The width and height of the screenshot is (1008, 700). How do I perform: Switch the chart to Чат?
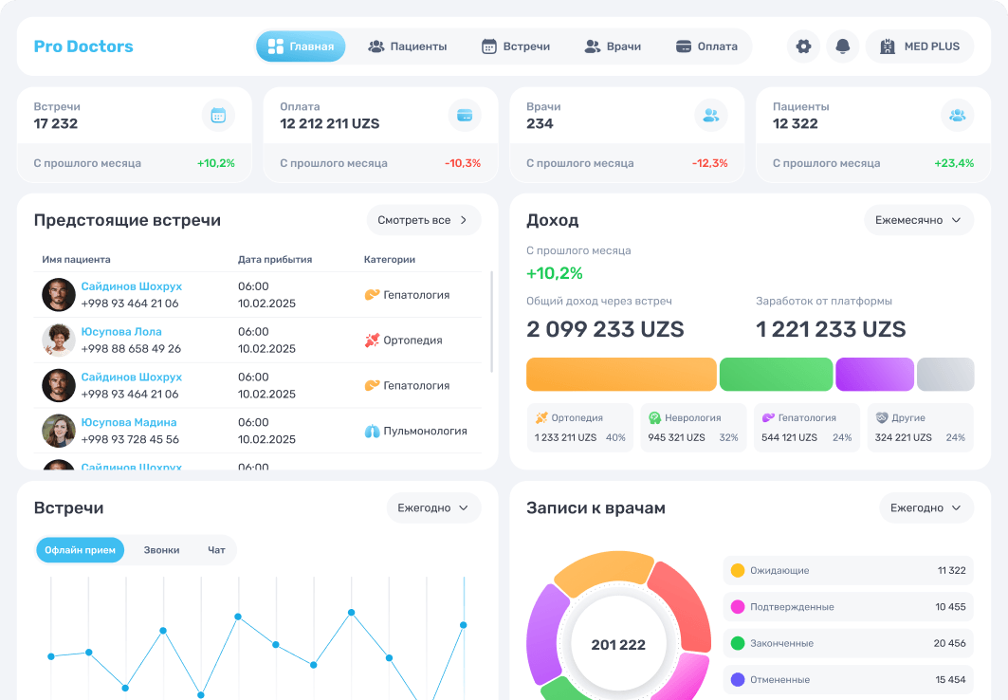[x=216, y=550]
